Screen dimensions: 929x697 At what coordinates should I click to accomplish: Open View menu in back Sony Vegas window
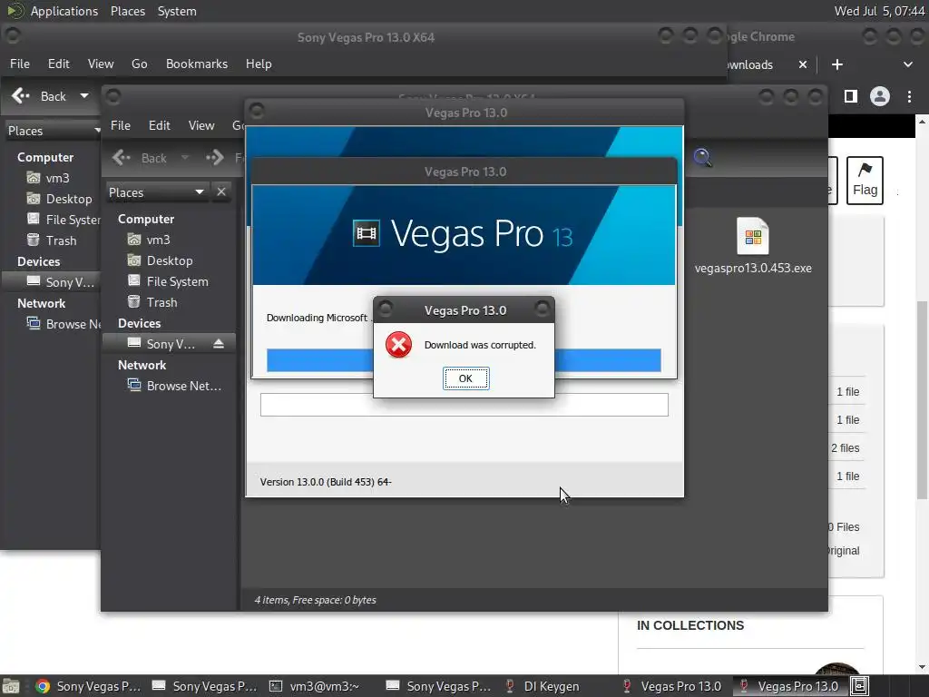(101, 64)
